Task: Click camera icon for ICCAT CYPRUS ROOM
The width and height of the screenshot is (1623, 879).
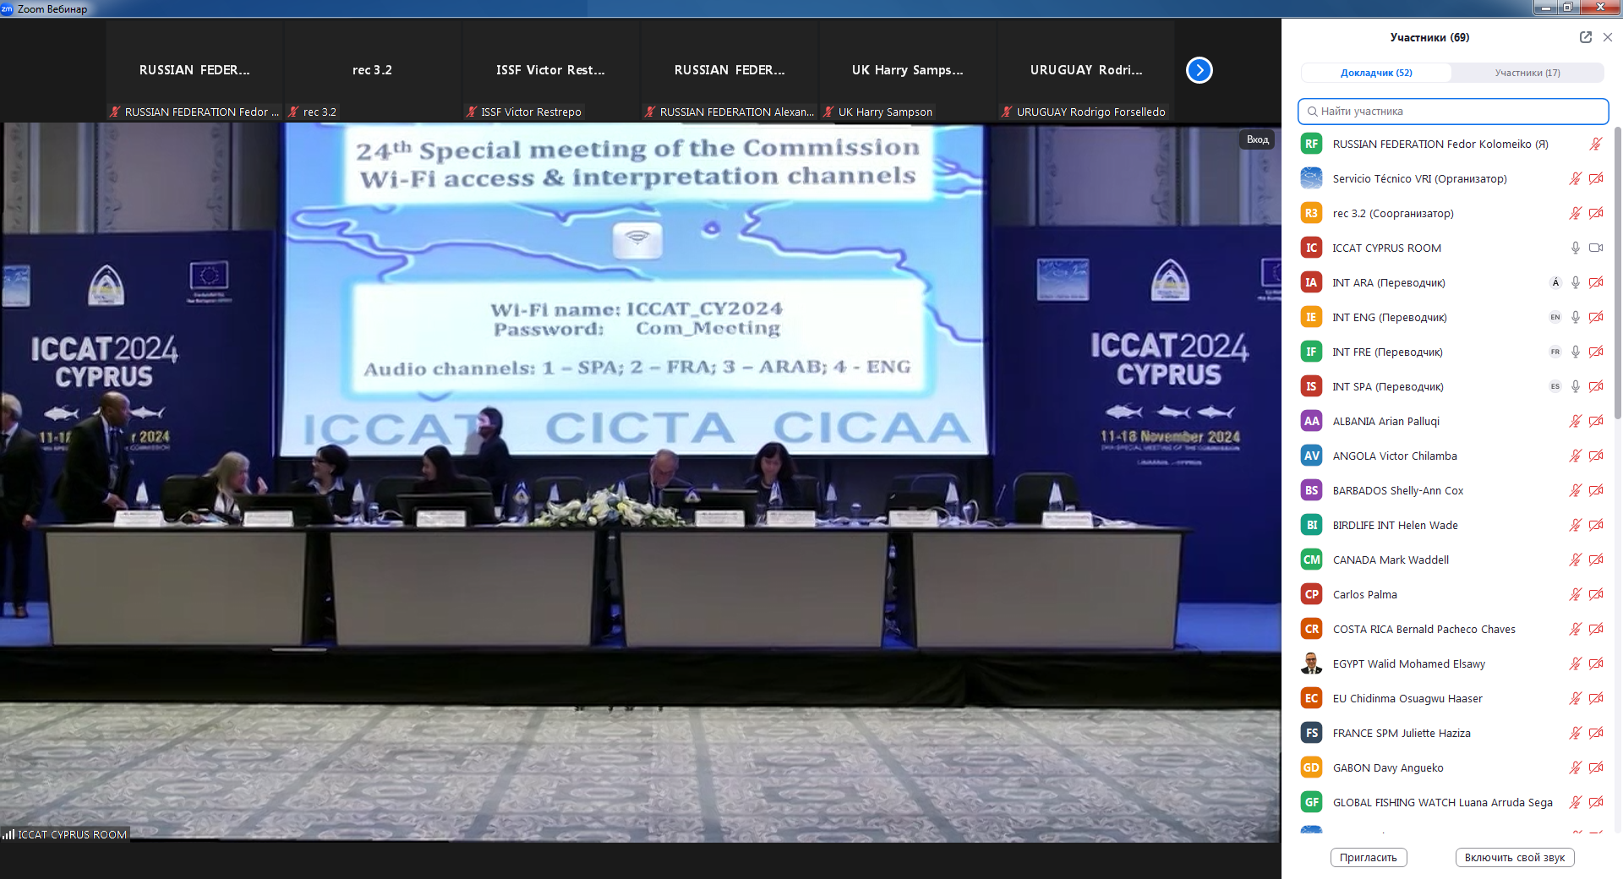Action: pos(1595,248)
